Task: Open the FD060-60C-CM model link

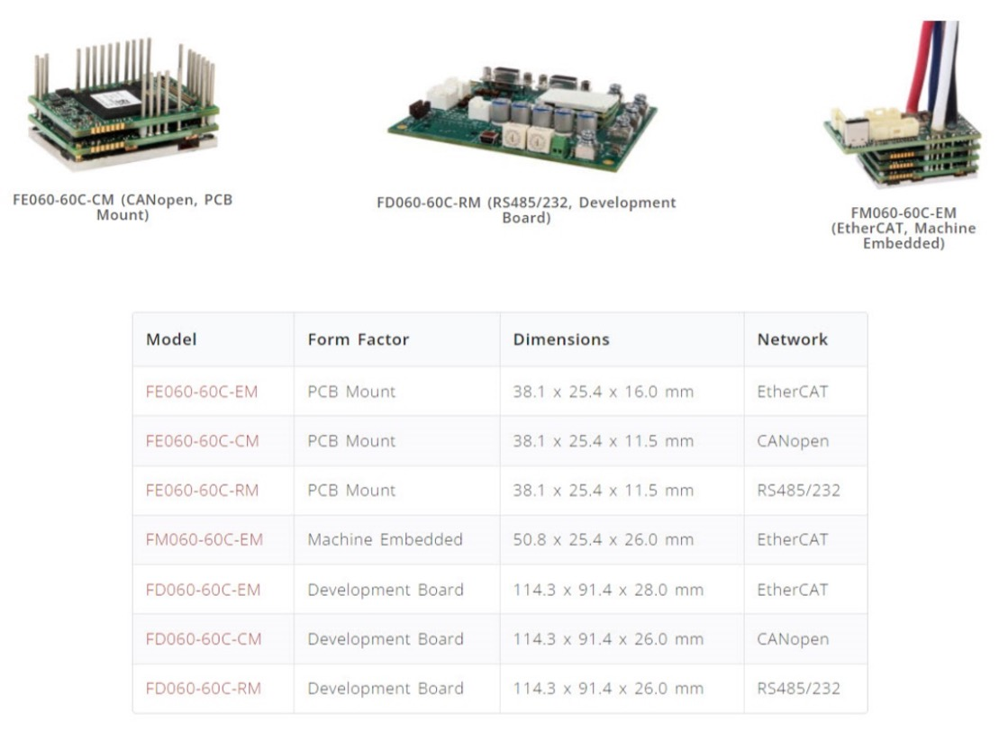Action: click(x=204, y=639)
